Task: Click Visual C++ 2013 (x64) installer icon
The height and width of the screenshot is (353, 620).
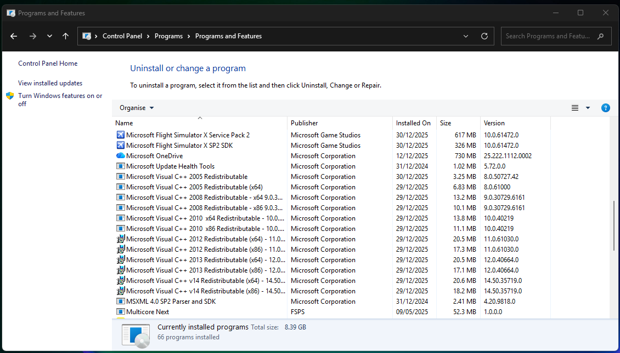Action: (x=121, y=260)
